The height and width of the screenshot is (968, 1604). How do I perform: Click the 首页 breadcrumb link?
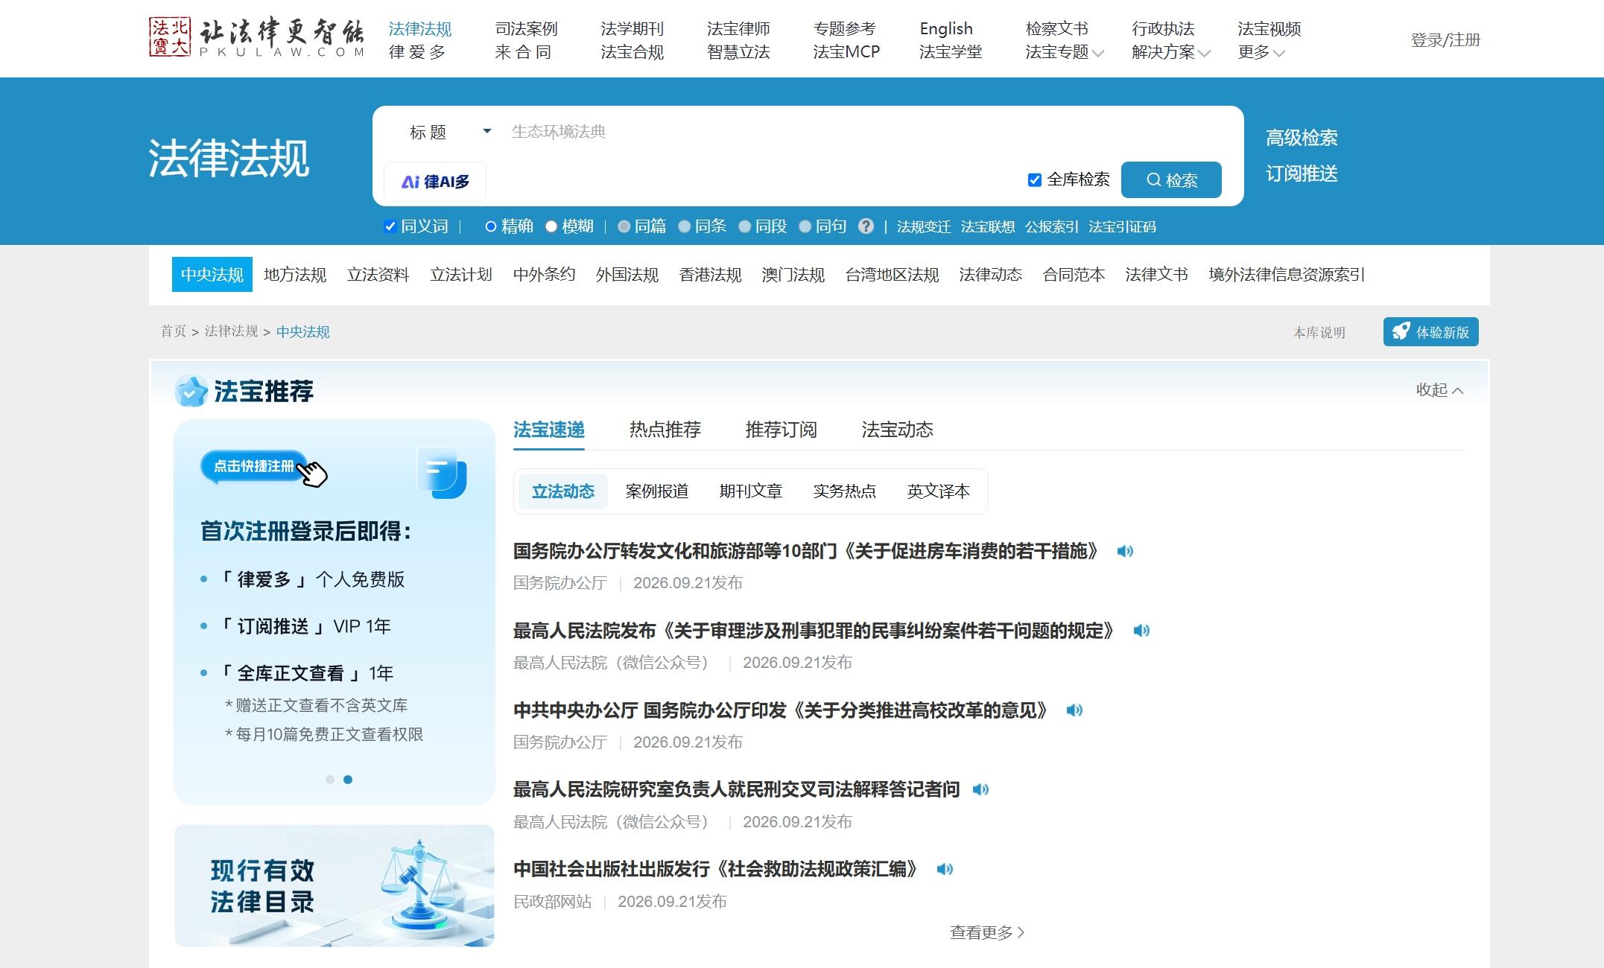(x=174, y=331)
